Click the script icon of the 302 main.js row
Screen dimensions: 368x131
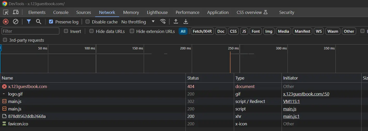coord(4,101)
